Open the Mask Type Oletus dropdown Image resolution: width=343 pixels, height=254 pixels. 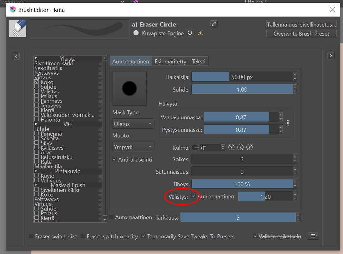(x=133, y=124)
